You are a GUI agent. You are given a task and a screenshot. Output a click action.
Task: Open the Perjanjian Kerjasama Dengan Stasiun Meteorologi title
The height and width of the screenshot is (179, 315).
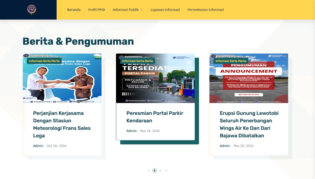click(x=62, y=124)
